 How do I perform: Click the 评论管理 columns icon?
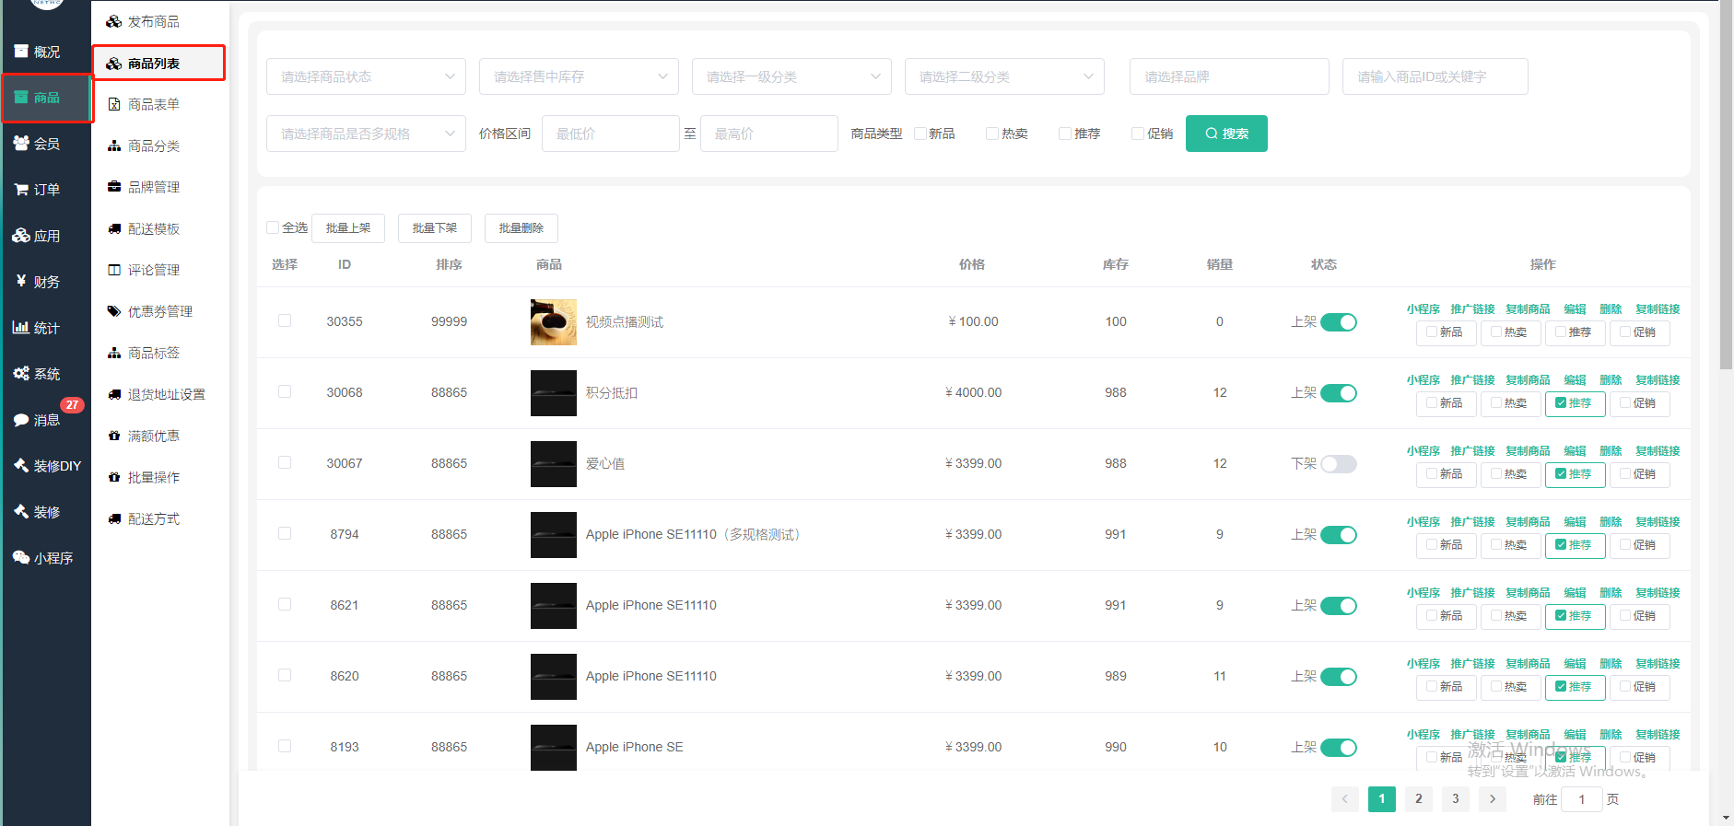coord(114,270)
